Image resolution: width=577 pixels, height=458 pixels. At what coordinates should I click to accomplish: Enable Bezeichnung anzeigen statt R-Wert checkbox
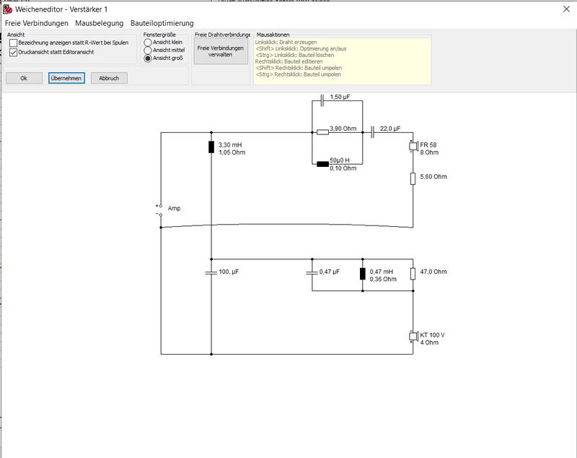(13, 43)
